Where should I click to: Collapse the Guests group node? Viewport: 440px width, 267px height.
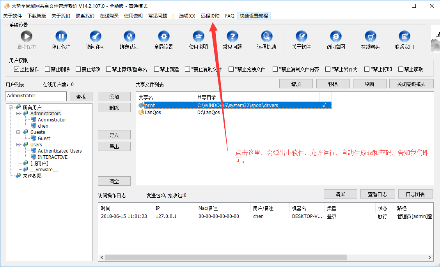[x=18, y=132]
